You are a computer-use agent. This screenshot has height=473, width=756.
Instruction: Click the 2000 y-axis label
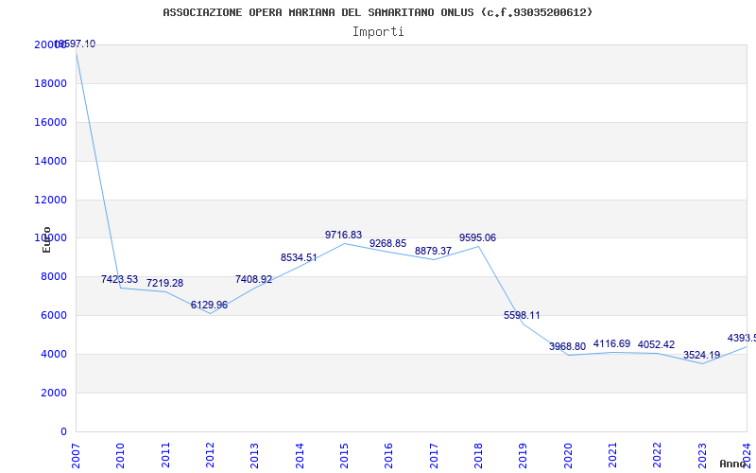click(x=54, y=393)
